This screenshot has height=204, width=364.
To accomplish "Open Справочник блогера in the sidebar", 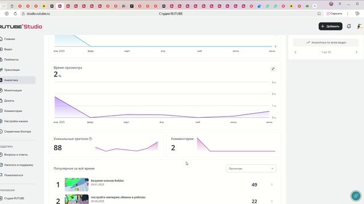I will (18, 131).
